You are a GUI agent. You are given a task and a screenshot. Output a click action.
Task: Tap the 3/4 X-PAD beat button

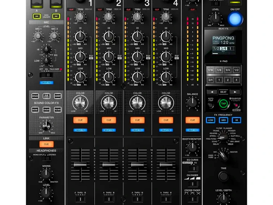(x=210, y=80)
